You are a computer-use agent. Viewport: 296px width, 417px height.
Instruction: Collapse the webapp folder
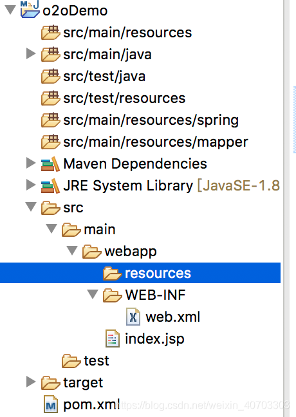click(72, 250)
